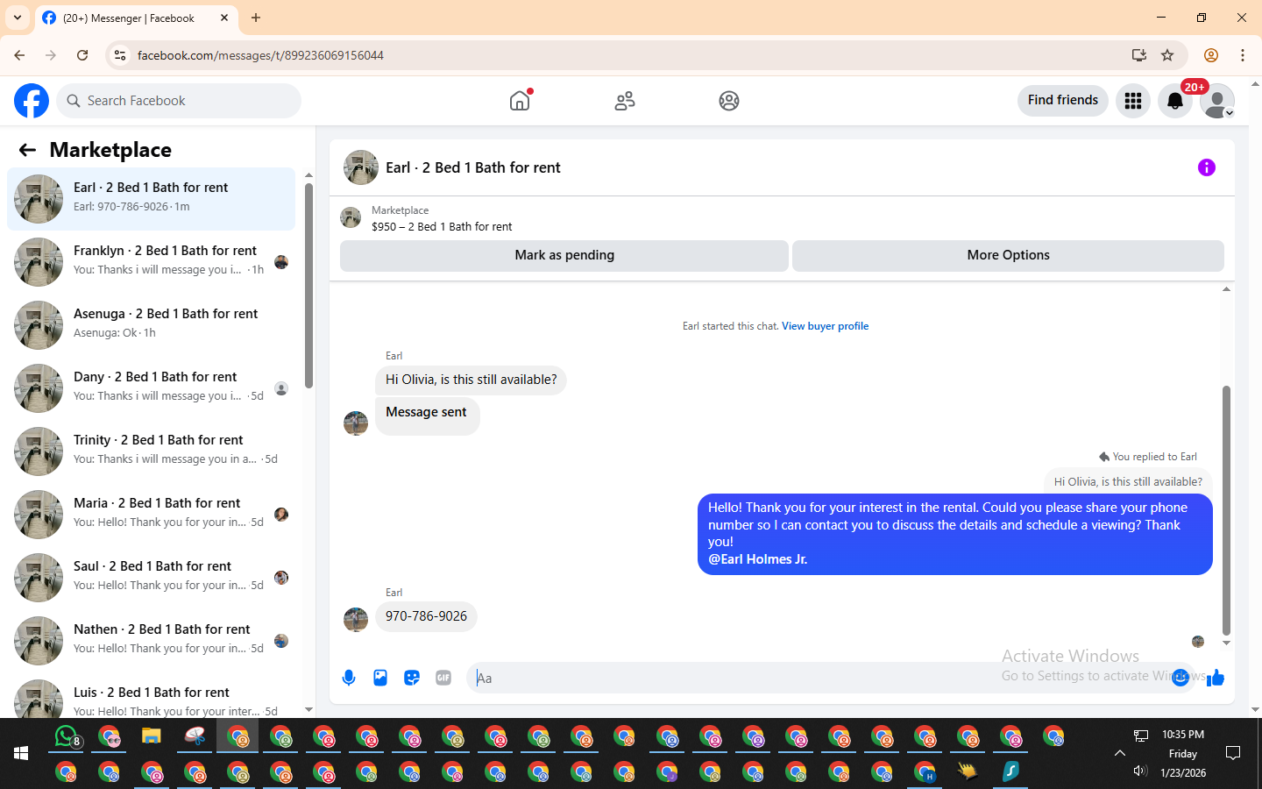Open the Windows Start menu
1262x789 pixels.
pos(21,753)
